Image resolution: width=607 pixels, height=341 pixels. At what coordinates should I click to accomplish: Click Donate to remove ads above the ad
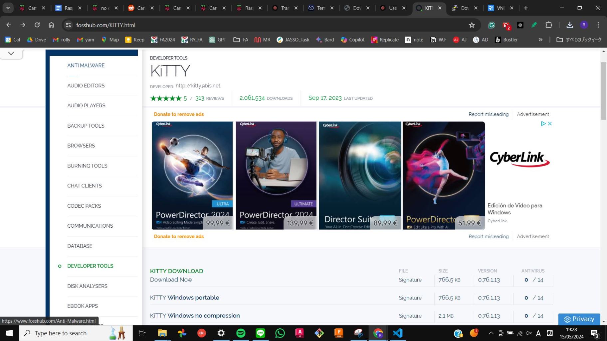click(x=179, y=114)
